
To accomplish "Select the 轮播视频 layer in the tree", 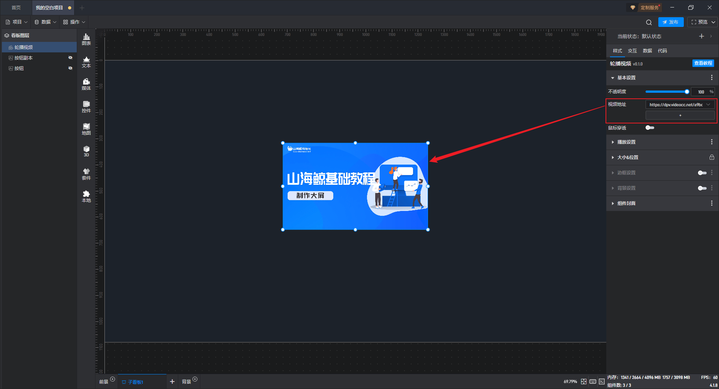I will pyautogui.click(x=39, y=47).
